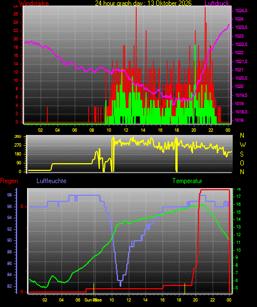Click the O compass label beside wind direction

coord(242,163)
